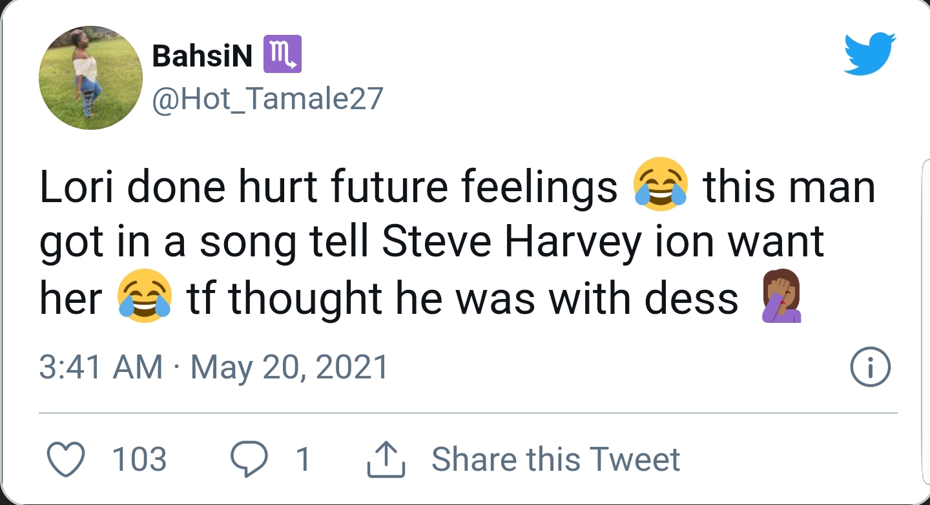Click the Twitter bird logo
This screenshot has width=930, height=505.
click(x=870, y=54)
